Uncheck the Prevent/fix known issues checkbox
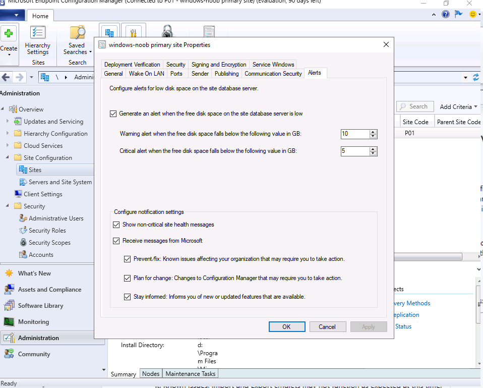 127,259
